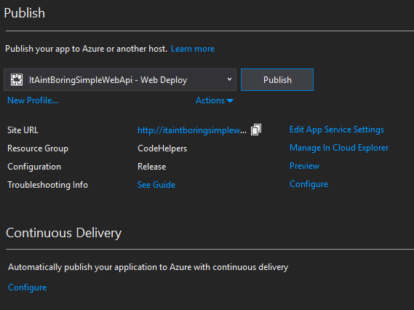The width and height of the screenshot is (414, 310).
Task: Open Edit App Service Settings
Action: coord(337,130)
